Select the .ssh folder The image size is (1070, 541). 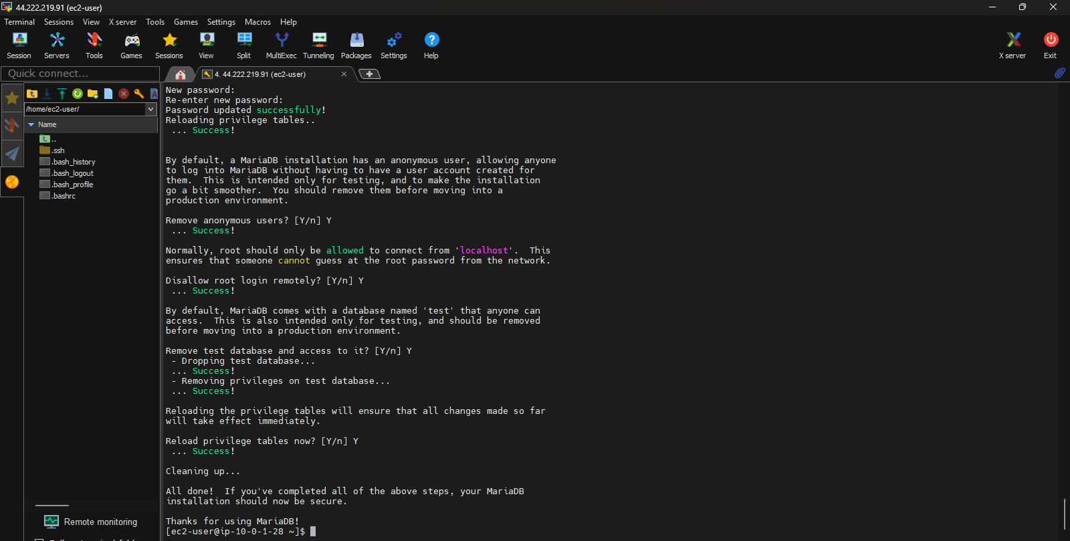(52, 150)
